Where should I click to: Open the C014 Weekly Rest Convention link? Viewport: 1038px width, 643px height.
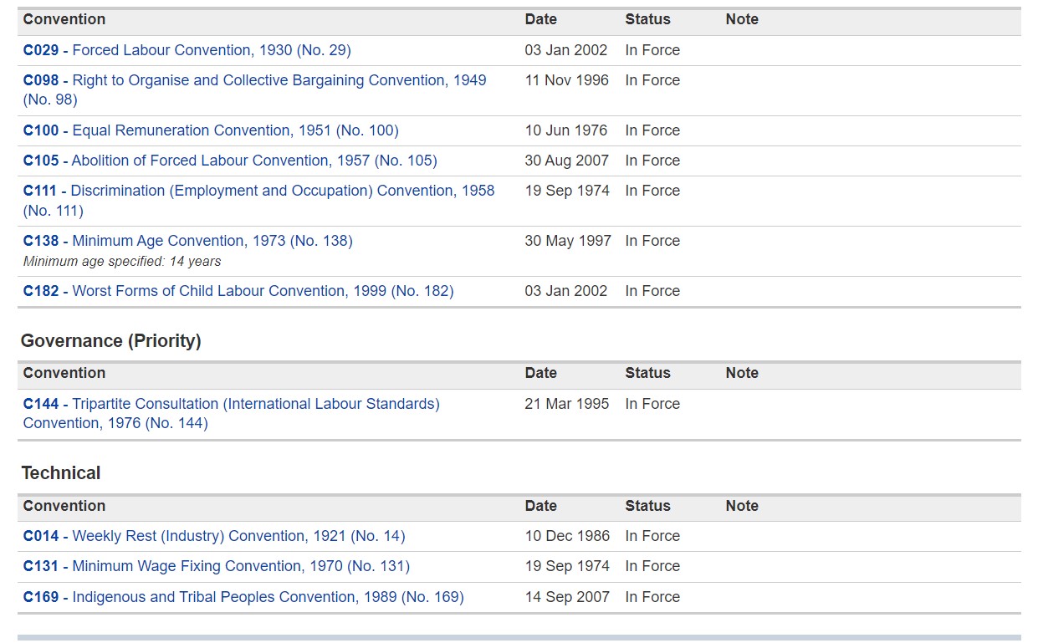point(214,536)
